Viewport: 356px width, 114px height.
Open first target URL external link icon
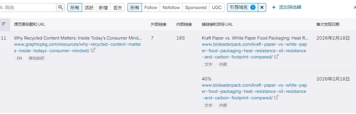coord(276,57)
